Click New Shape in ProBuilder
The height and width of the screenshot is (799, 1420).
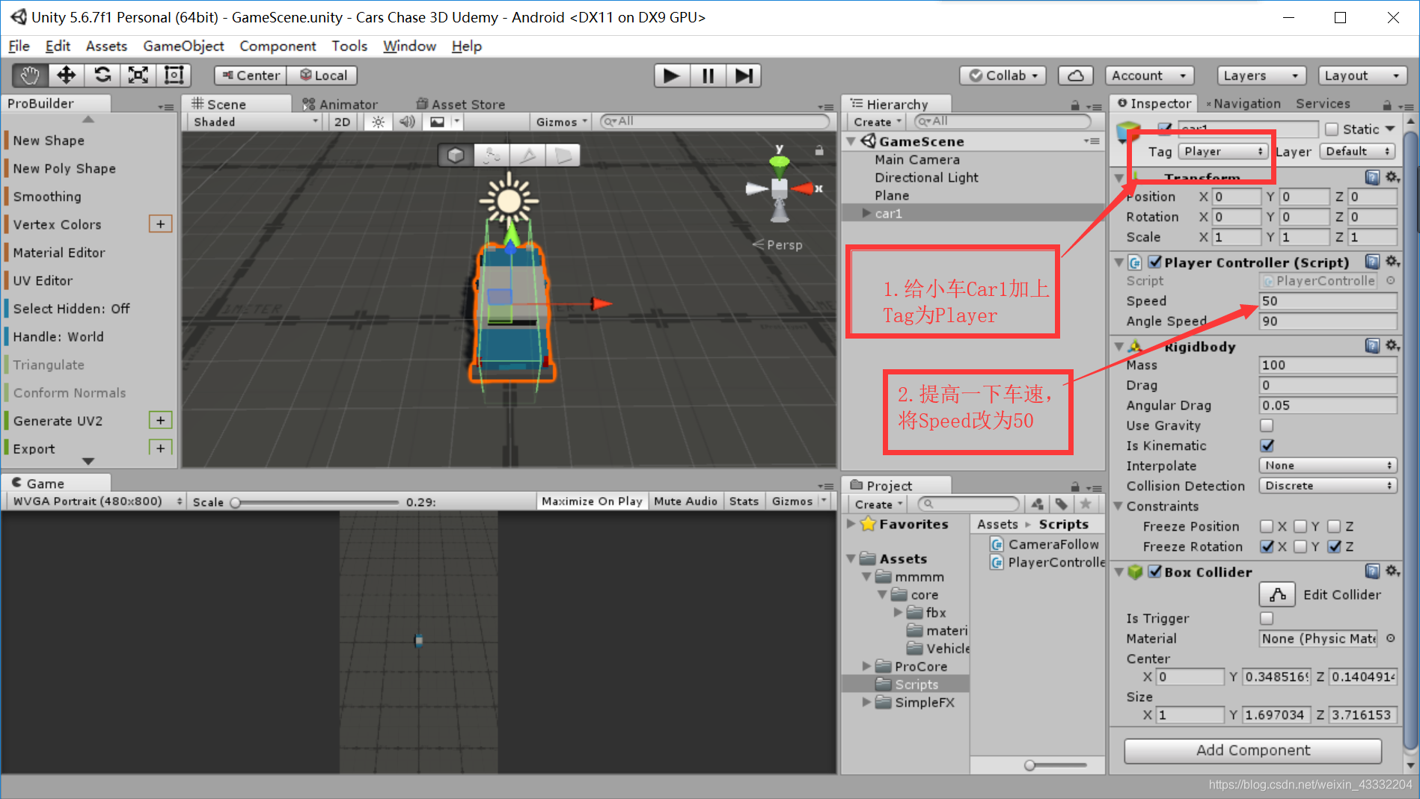pos(49,141)
